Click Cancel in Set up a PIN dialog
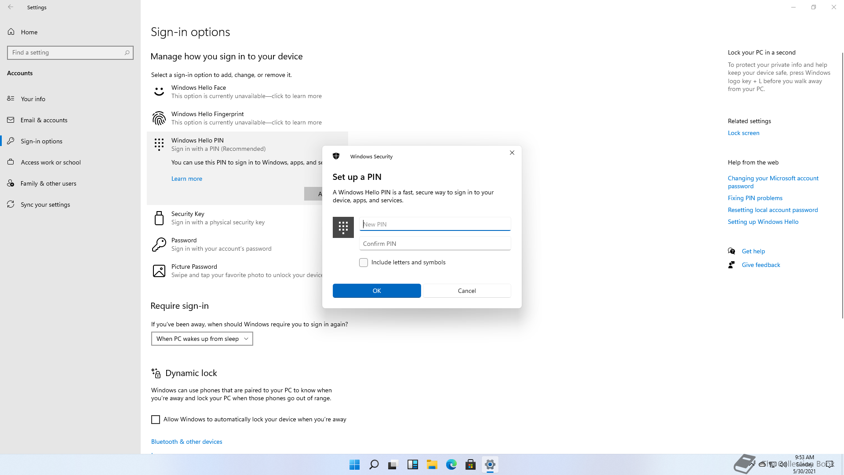Viewport: 844px width, 475px height. (467, 291)
